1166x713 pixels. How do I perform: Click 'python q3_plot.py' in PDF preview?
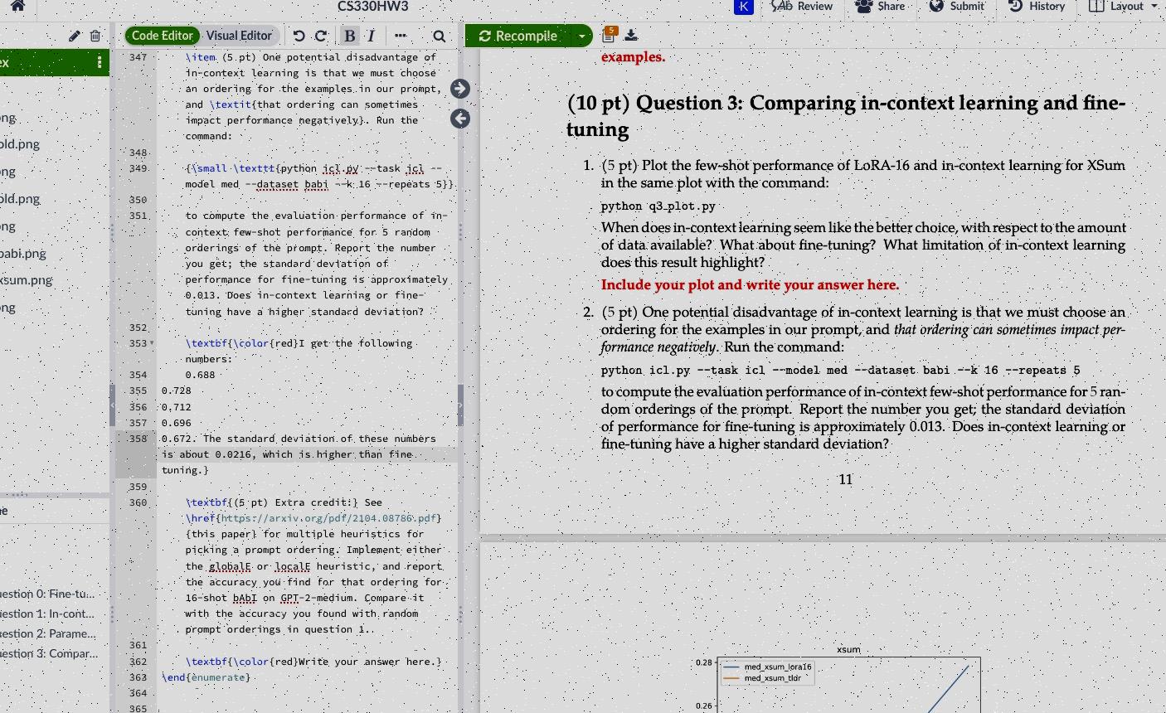[x=658, y=206]
